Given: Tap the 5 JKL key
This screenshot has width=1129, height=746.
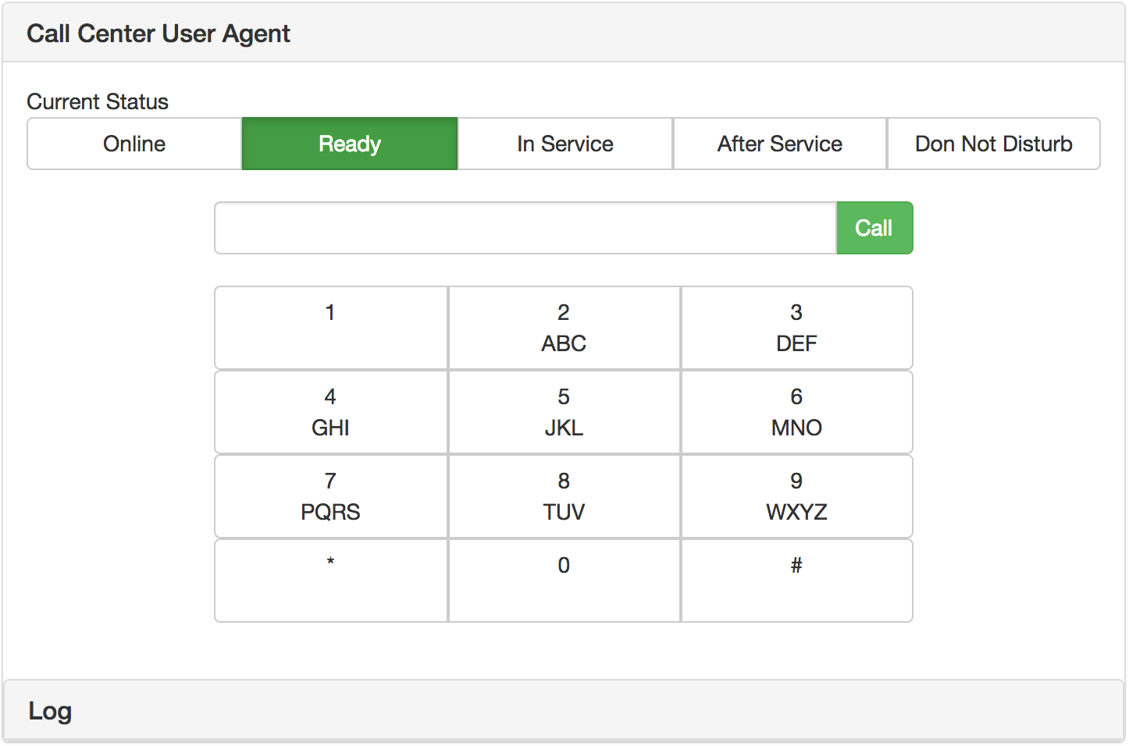Looking at the screenshot, I should (x=564, y=412).
